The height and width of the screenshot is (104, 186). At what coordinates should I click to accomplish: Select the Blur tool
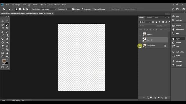pyautogui.click(x=7, y=42)
